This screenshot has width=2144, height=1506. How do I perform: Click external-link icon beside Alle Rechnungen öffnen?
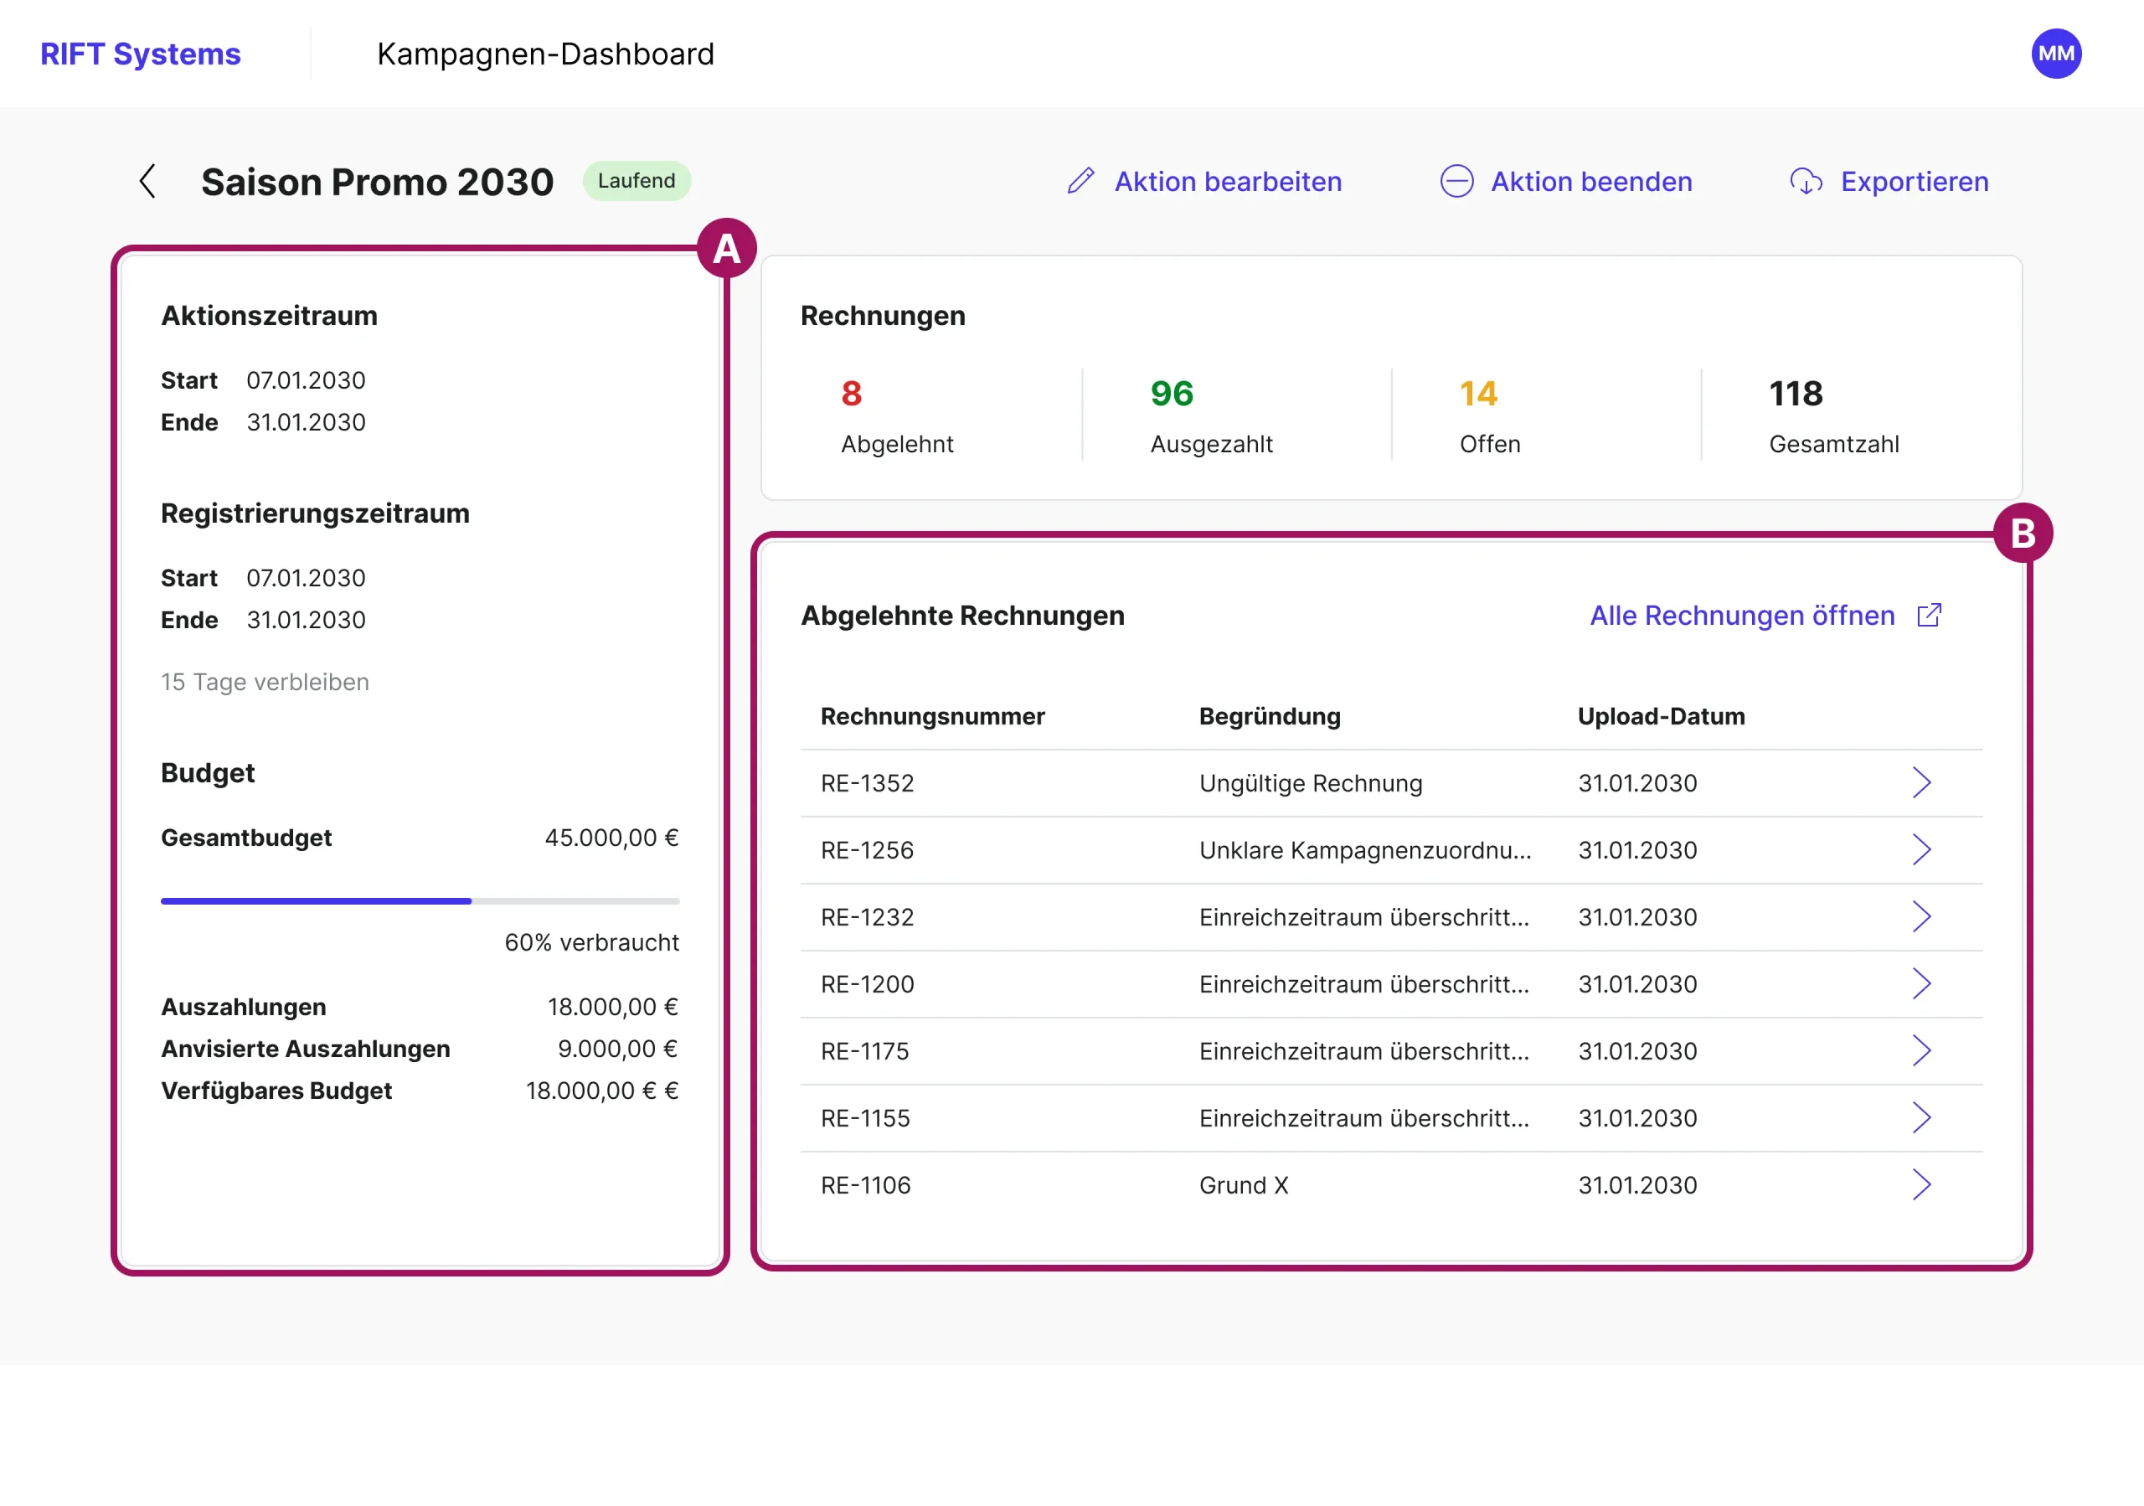[1930, 616]
